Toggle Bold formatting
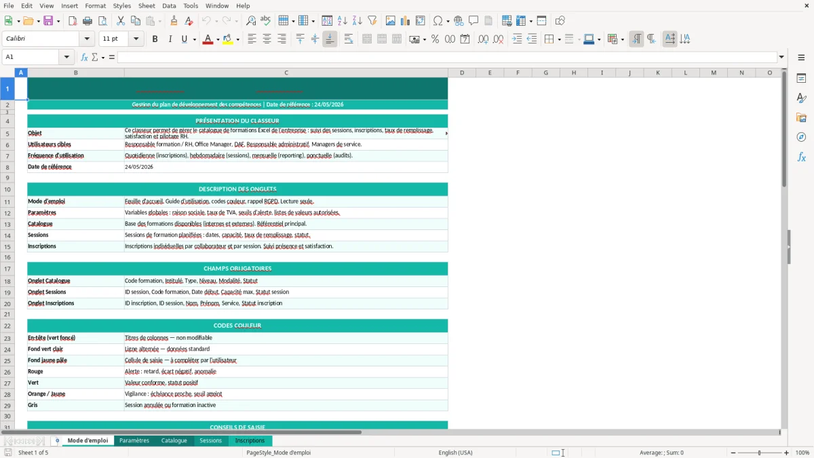The height and width of the screenshot is (458, 814). tap(155, 39)
